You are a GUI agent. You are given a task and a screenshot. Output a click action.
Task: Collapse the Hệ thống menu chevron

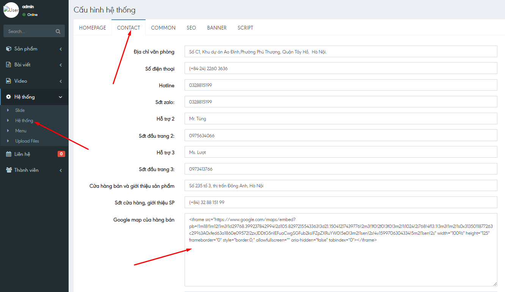61,97
